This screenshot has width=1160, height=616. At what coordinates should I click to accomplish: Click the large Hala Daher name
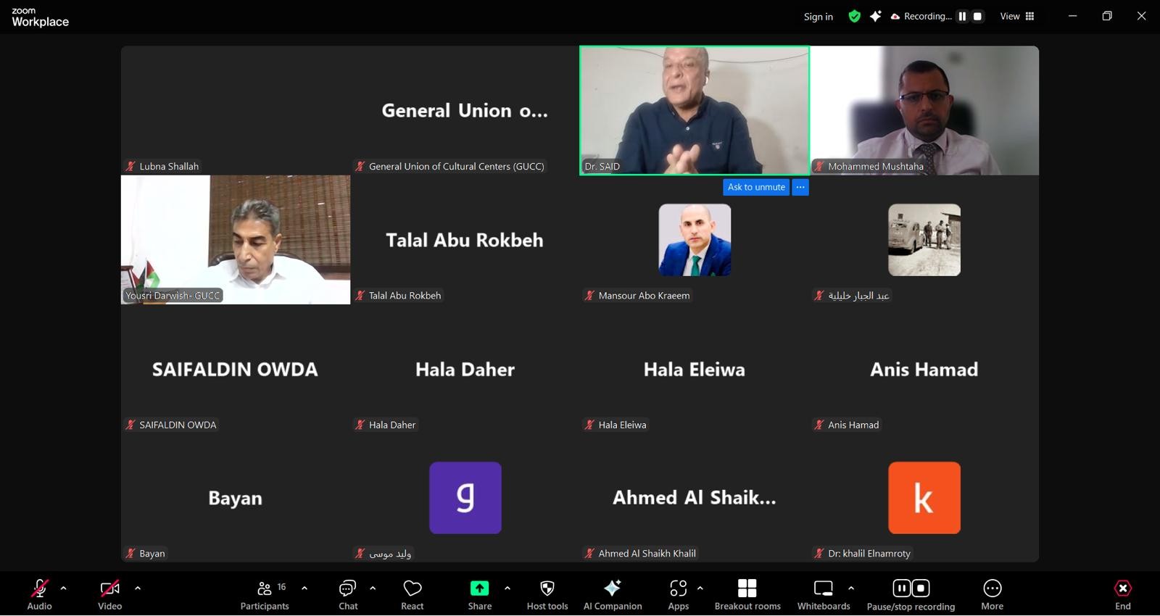[x=465, y=370]
